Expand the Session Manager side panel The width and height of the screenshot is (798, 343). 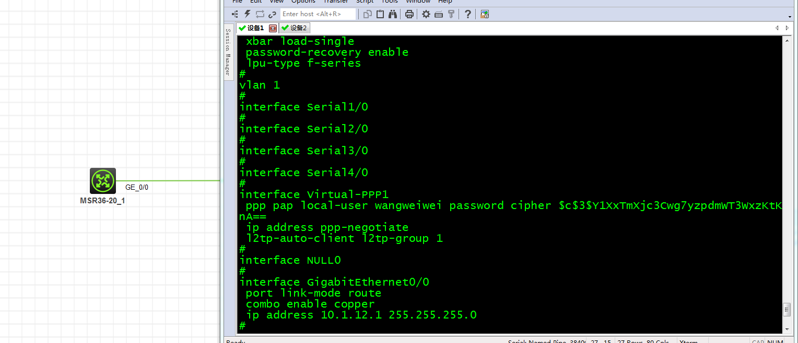228,51
